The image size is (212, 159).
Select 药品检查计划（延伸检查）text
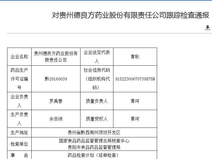click(93, 155)
